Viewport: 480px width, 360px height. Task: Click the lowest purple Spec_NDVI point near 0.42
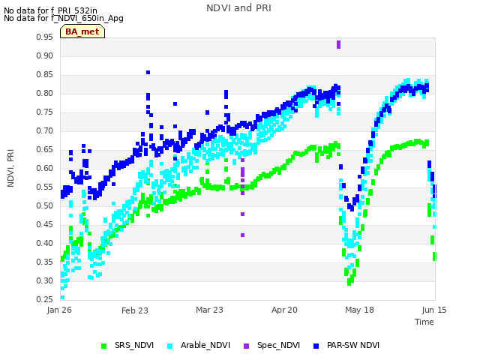pos(242,235)
